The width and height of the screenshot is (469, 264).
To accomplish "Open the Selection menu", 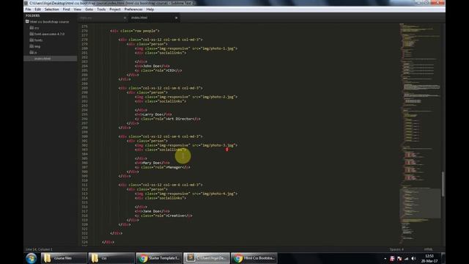I will tap(52, 10).
